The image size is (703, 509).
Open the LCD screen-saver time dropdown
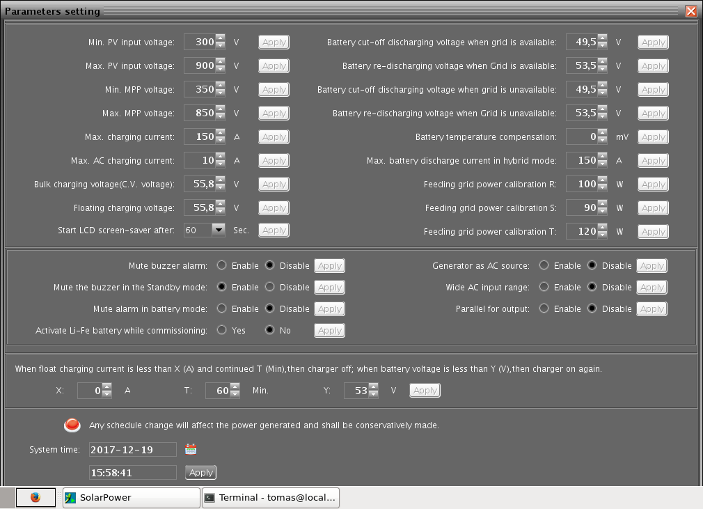point(219,230)
